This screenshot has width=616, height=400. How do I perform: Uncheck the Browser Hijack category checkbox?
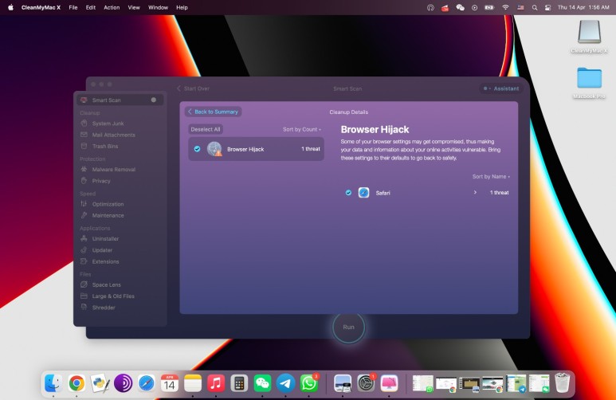pyautogui.click(x=197, y=149)
